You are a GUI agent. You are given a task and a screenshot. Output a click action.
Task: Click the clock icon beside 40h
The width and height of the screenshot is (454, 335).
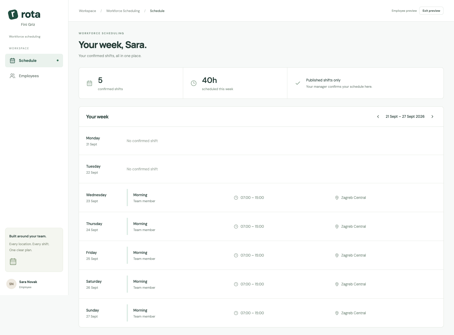click(194, 83)
